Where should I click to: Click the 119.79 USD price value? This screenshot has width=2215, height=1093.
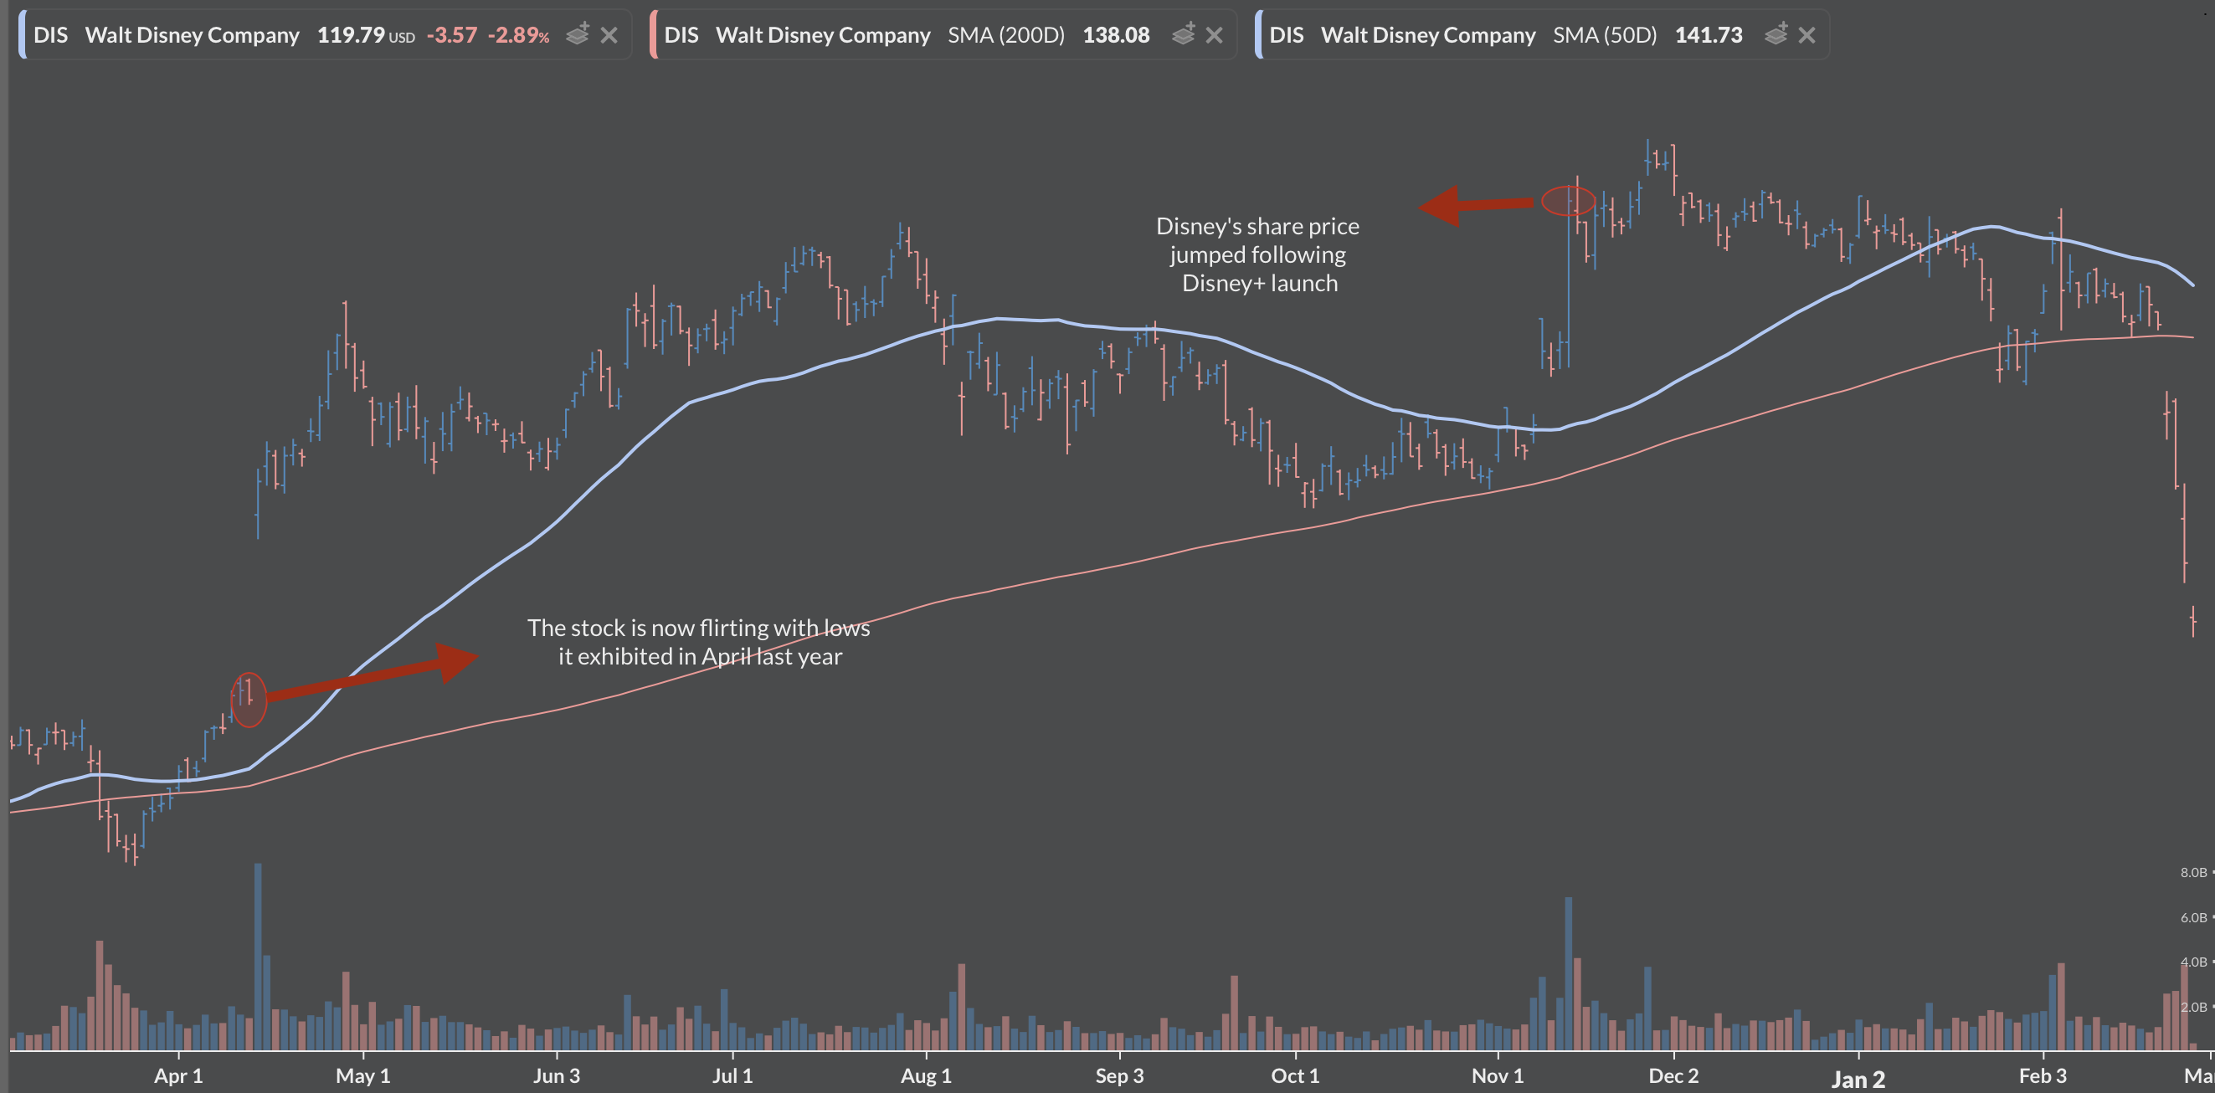tap(351, 35)
